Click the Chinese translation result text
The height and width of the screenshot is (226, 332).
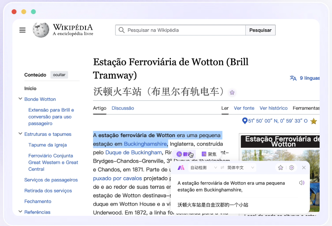tap(213, 205)
